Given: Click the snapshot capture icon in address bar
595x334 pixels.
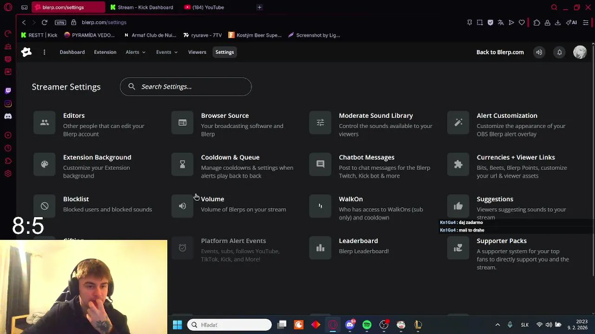Looking at the screenshot, I should [480, 22].
